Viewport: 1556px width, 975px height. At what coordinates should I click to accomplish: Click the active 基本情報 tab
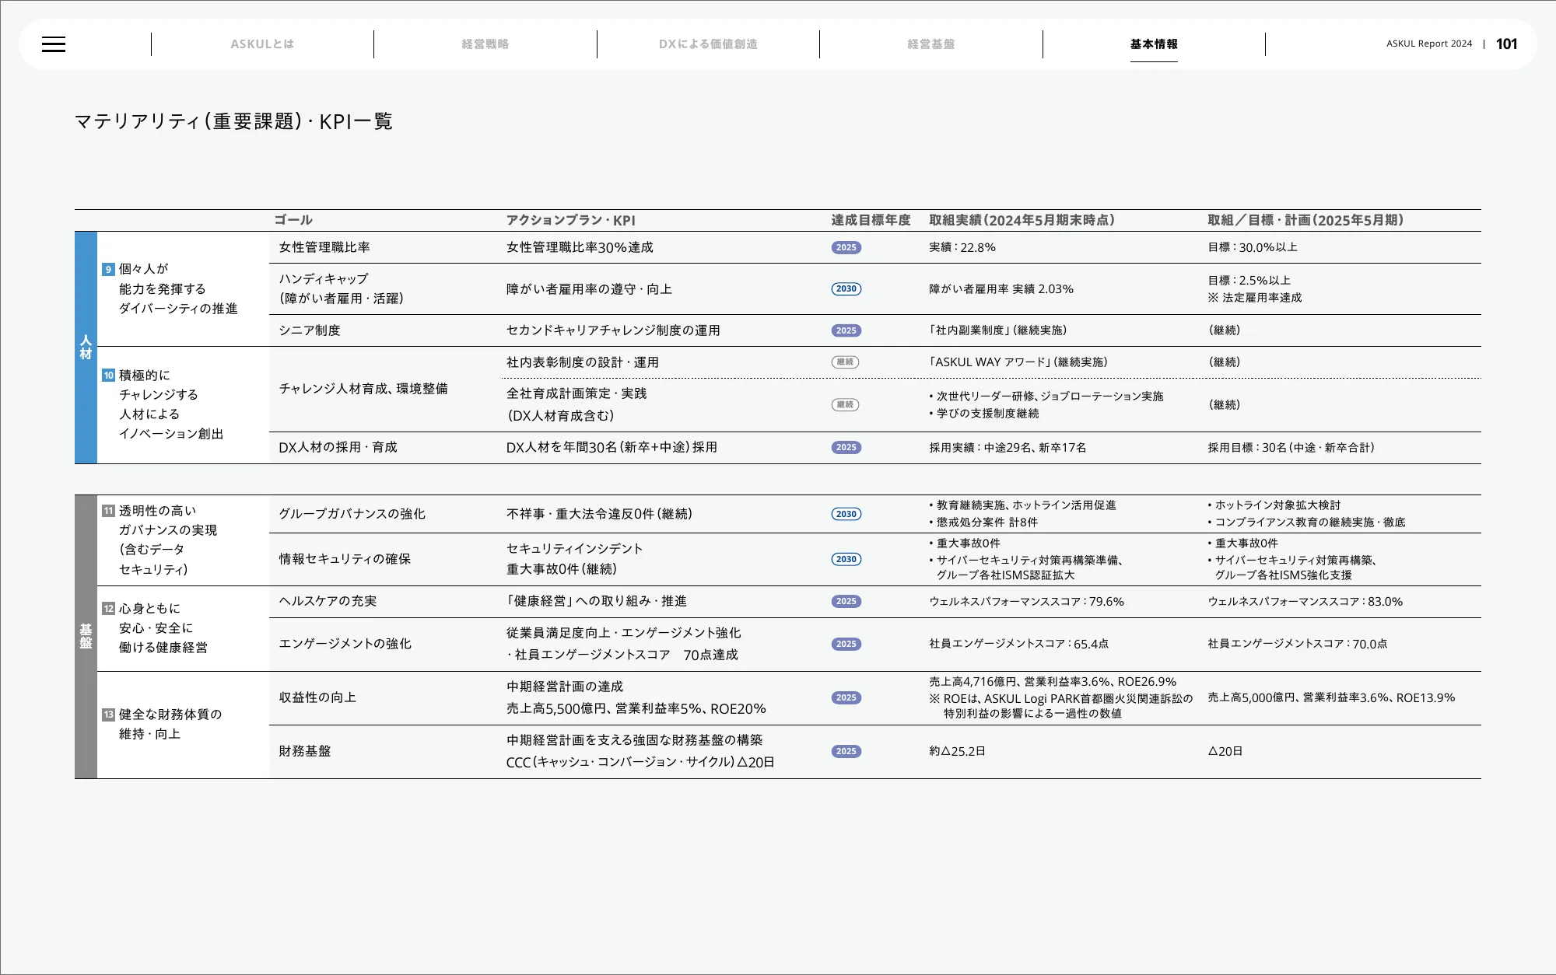1153,44
